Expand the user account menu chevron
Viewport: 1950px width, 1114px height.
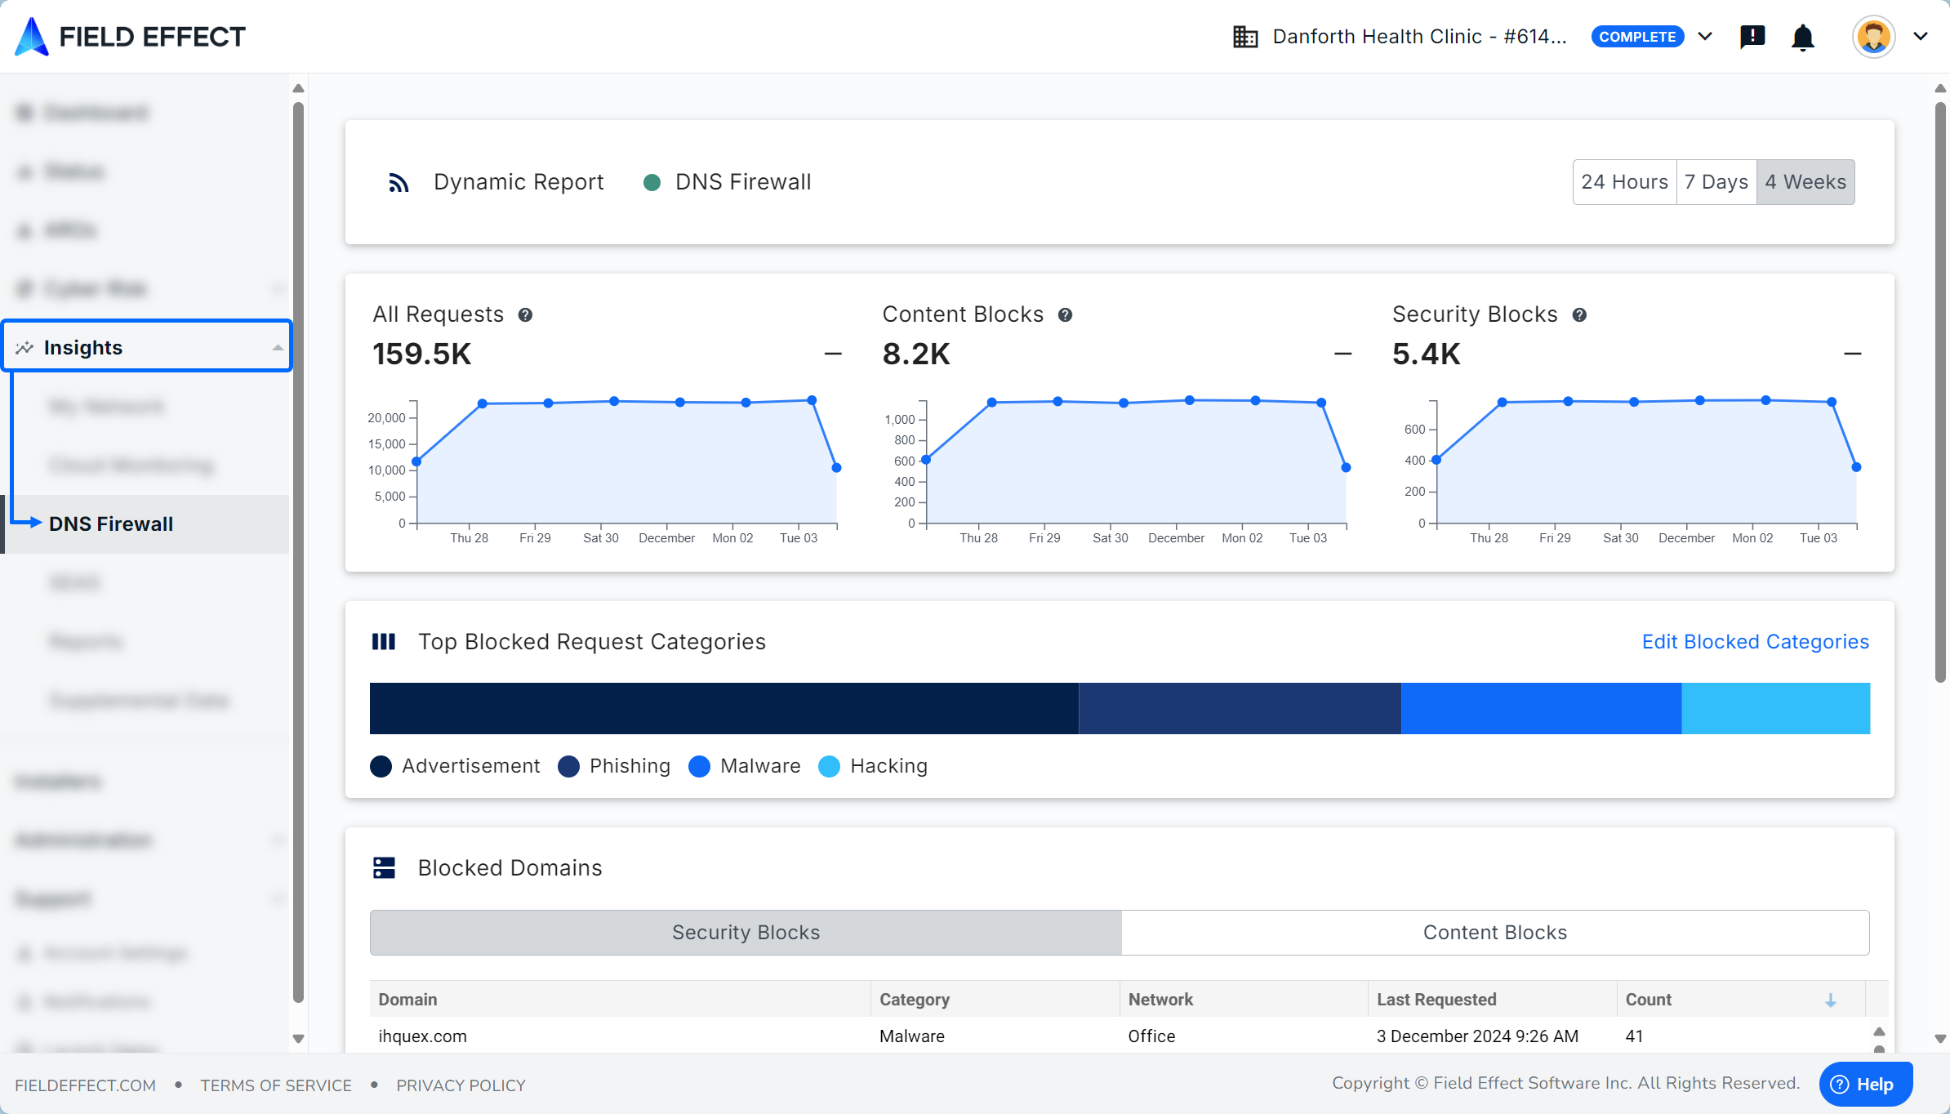(x=1921, y=37)
